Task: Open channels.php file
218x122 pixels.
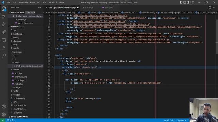Action: [x=21, y=77]
